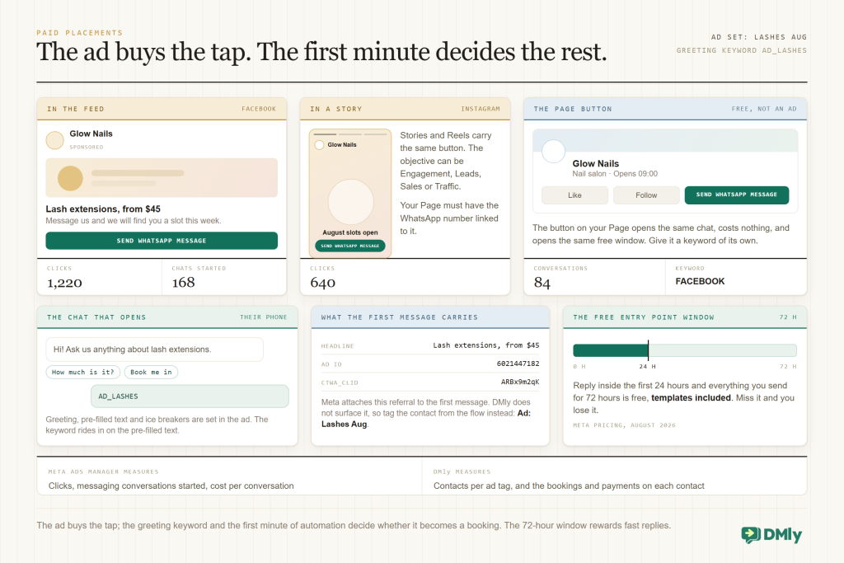Viewport: 844px width, 563px height.
Task: Click 'In the Feed' card header
Action: (162, 109)
